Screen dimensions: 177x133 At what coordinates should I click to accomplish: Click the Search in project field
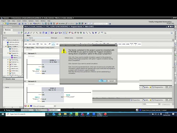point(101,24)
